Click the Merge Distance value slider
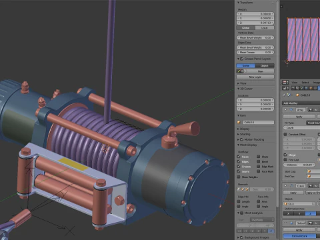This screenshot has width=320, height=240. pos(299,165)
